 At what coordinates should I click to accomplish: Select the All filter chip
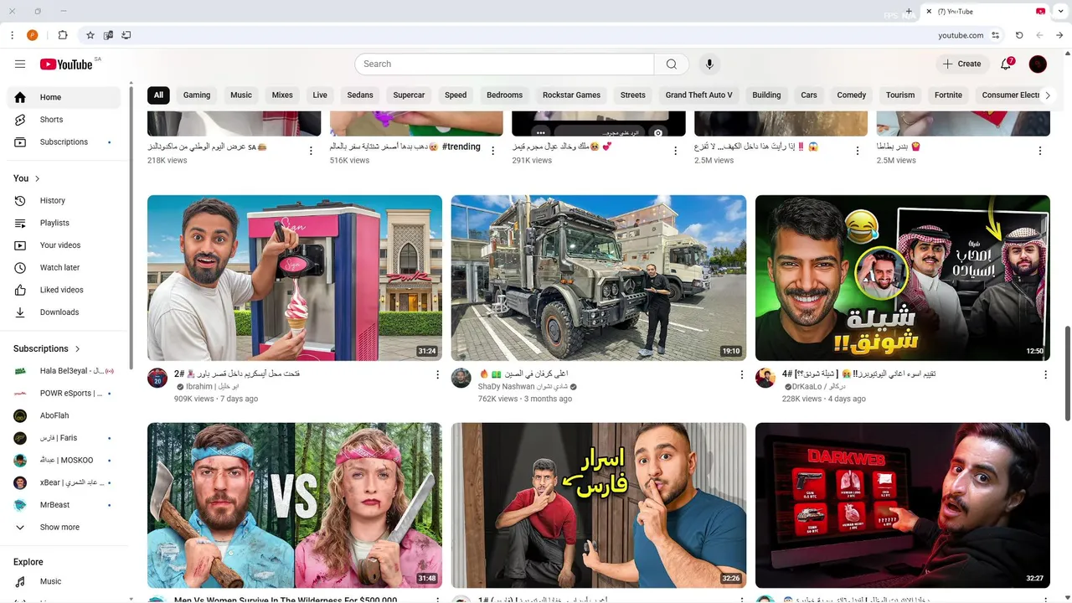click(x=158, y=95)
